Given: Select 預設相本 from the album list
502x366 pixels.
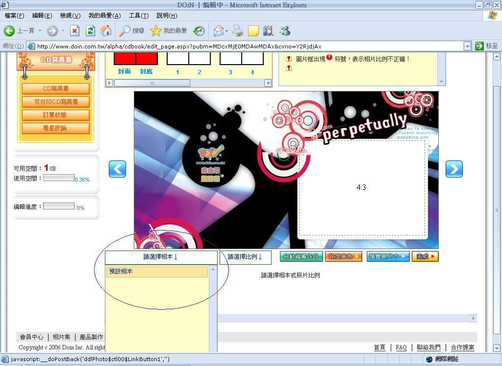Looking at the screenshot, I should 157,272.
